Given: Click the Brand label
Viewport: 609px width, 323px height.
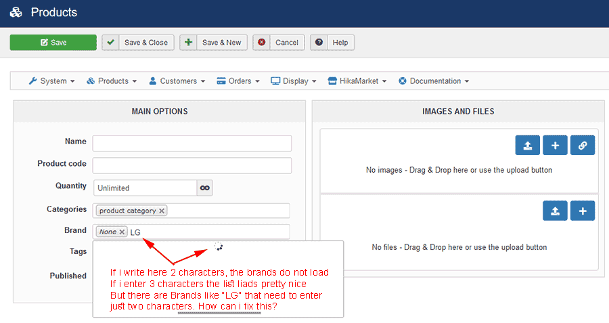Looking at the screenshot, I should click(75, 230).
